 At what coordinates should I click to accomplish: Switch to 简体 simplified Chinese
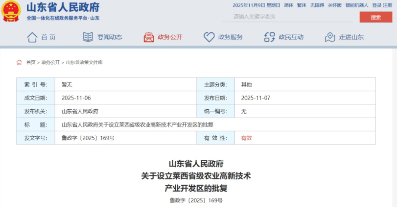click(288, 5)
